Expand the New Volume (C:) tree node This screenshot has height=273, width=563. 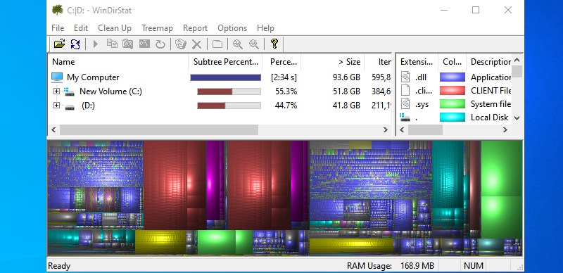(x=56, y=91)
